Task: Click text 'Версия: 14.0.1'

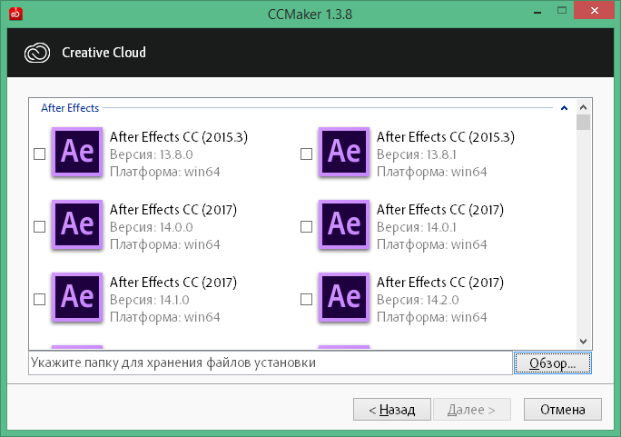Action: [416, 227]
